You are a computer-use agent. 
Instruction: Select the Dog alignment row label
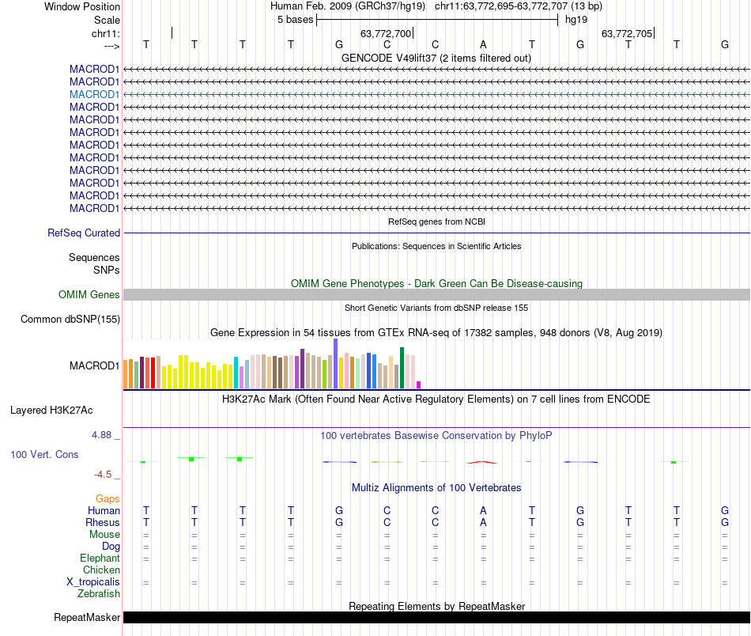(x=111, y=547)
